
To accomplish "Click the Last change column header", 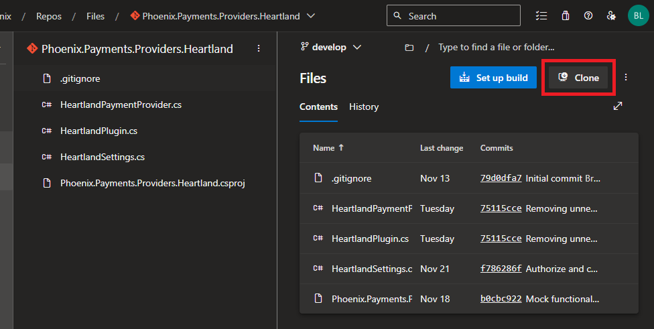I will click(442, 148).
